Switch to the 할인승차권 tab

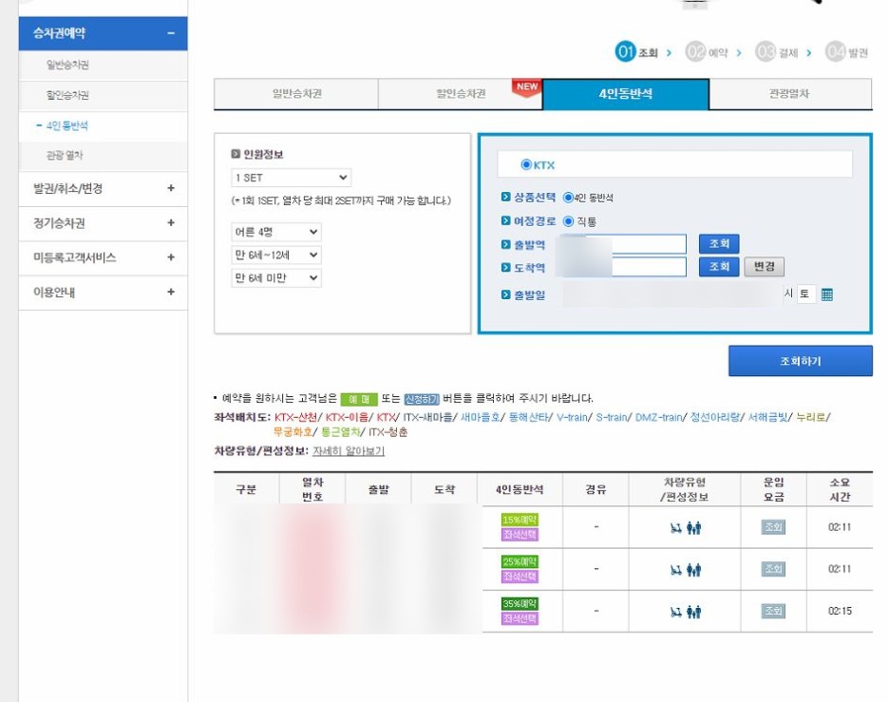[460, 93]
